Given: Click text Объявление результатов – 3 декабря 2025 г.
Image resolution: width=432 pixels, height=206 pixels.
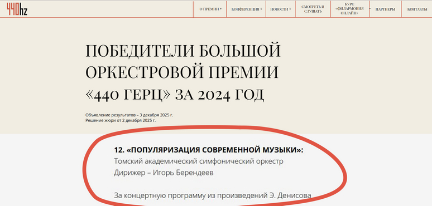Looking at the screenshot, I should pos(129,115).
